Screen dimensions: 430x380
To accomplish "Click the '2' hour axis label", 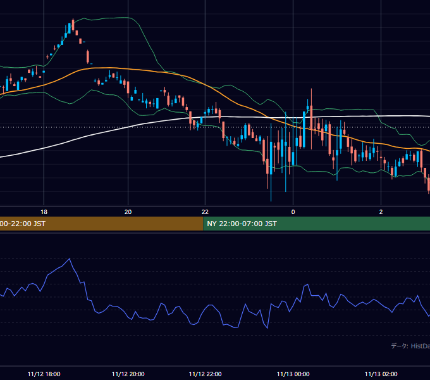I will (381, 212).
